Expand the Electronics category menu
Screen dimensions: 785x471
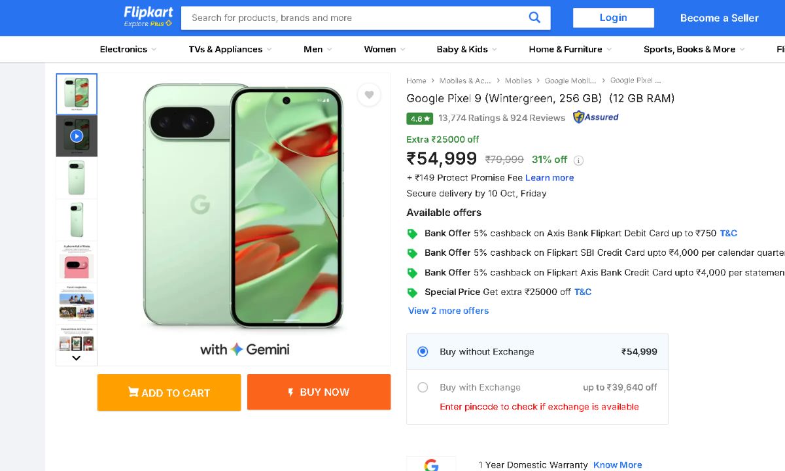tap(128, 49)
